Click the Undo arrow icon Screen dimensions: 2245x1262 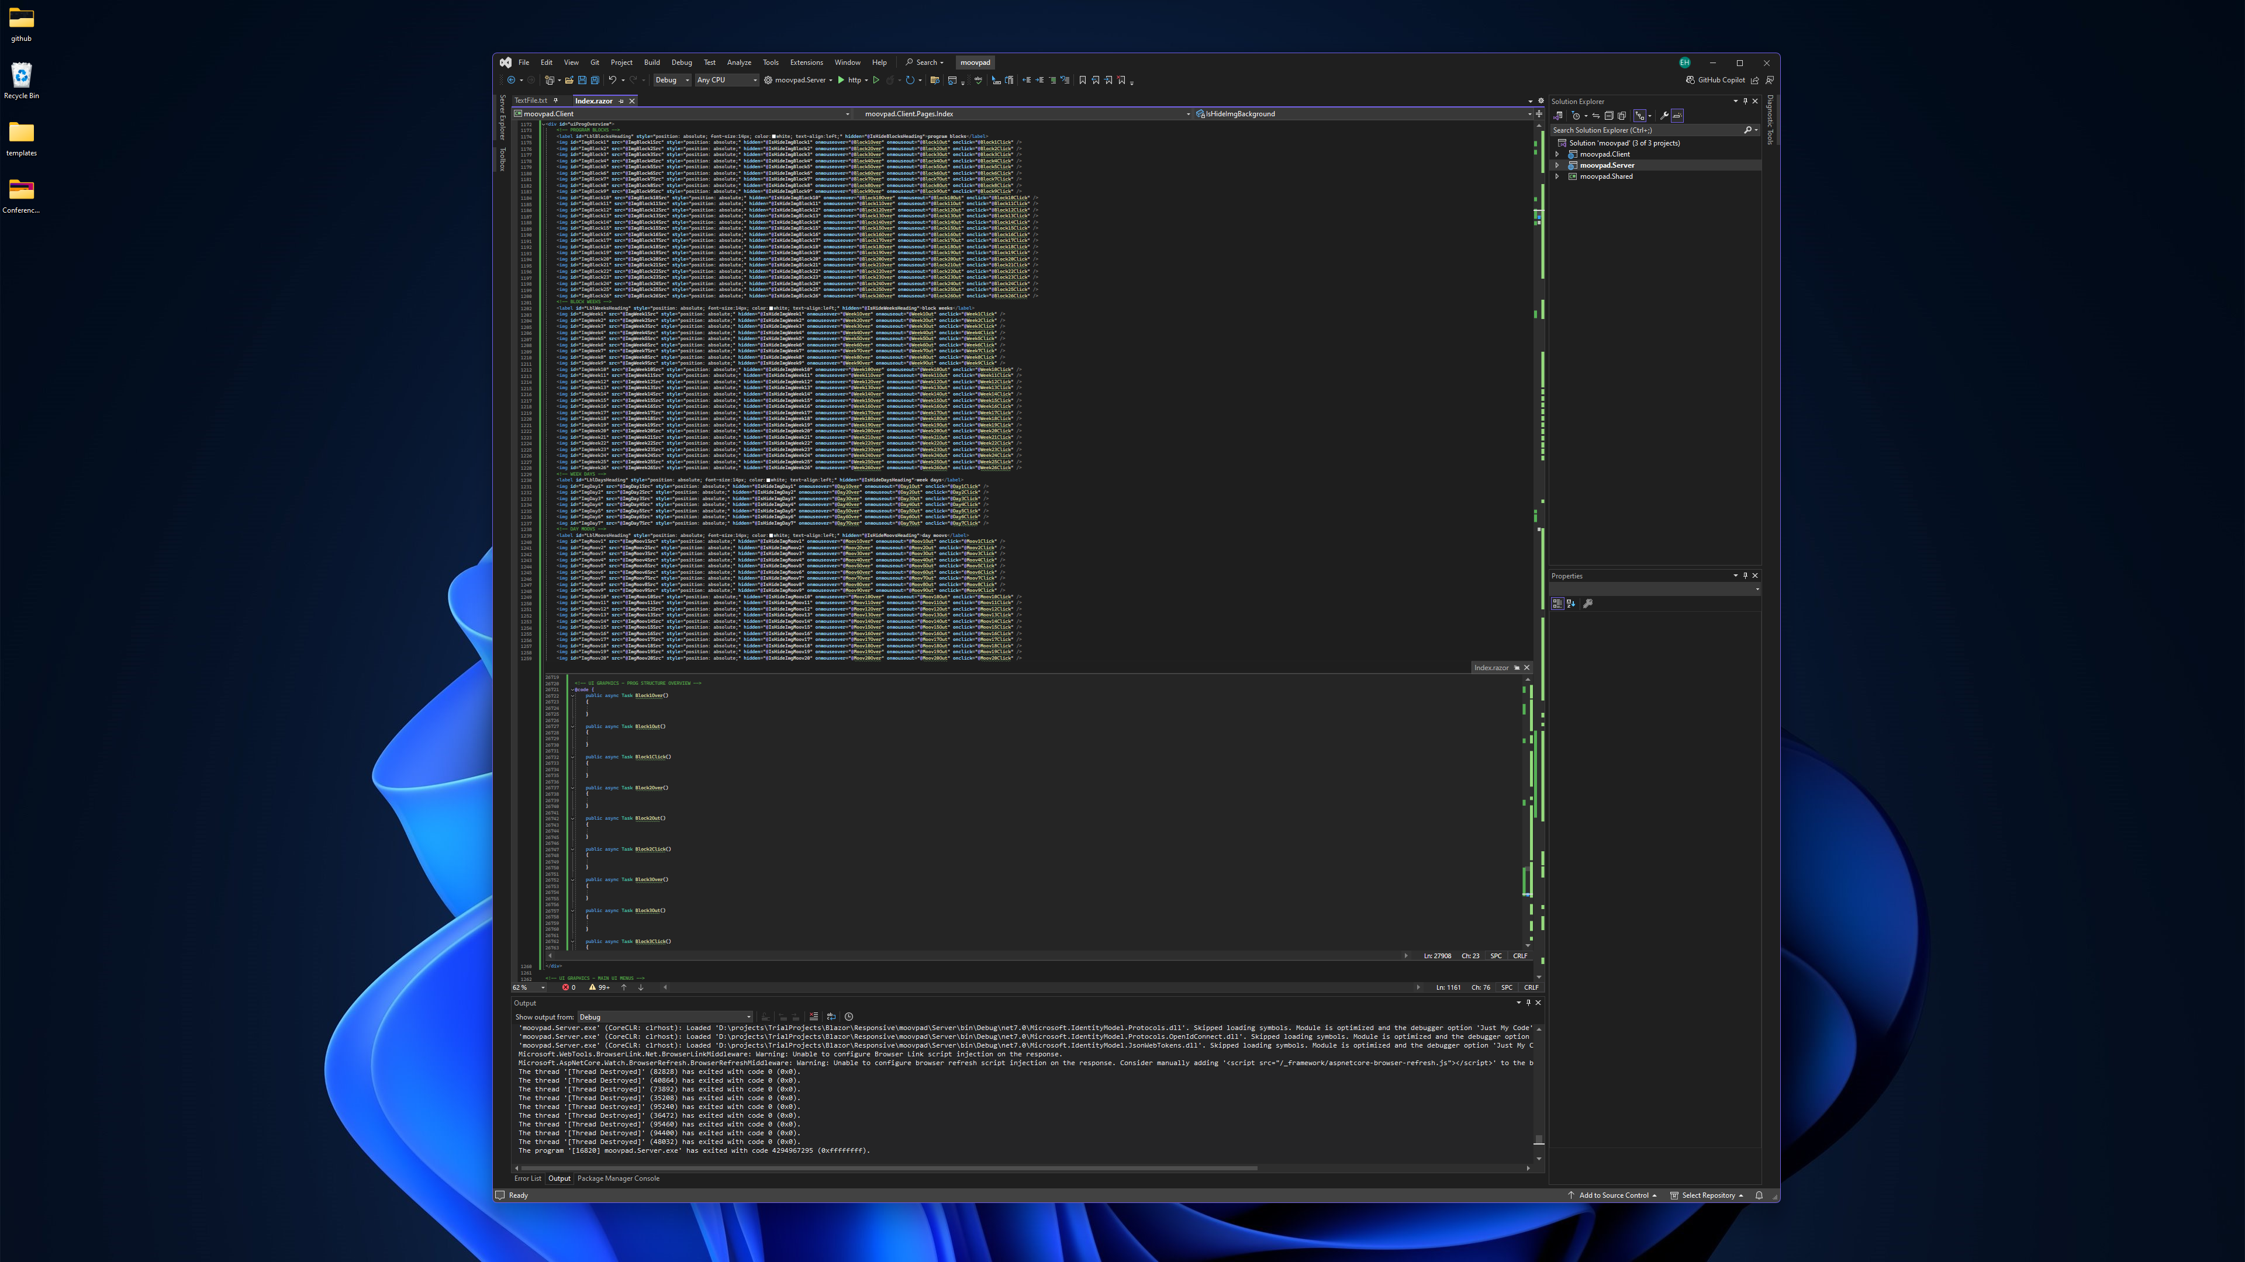click(613, 80)
